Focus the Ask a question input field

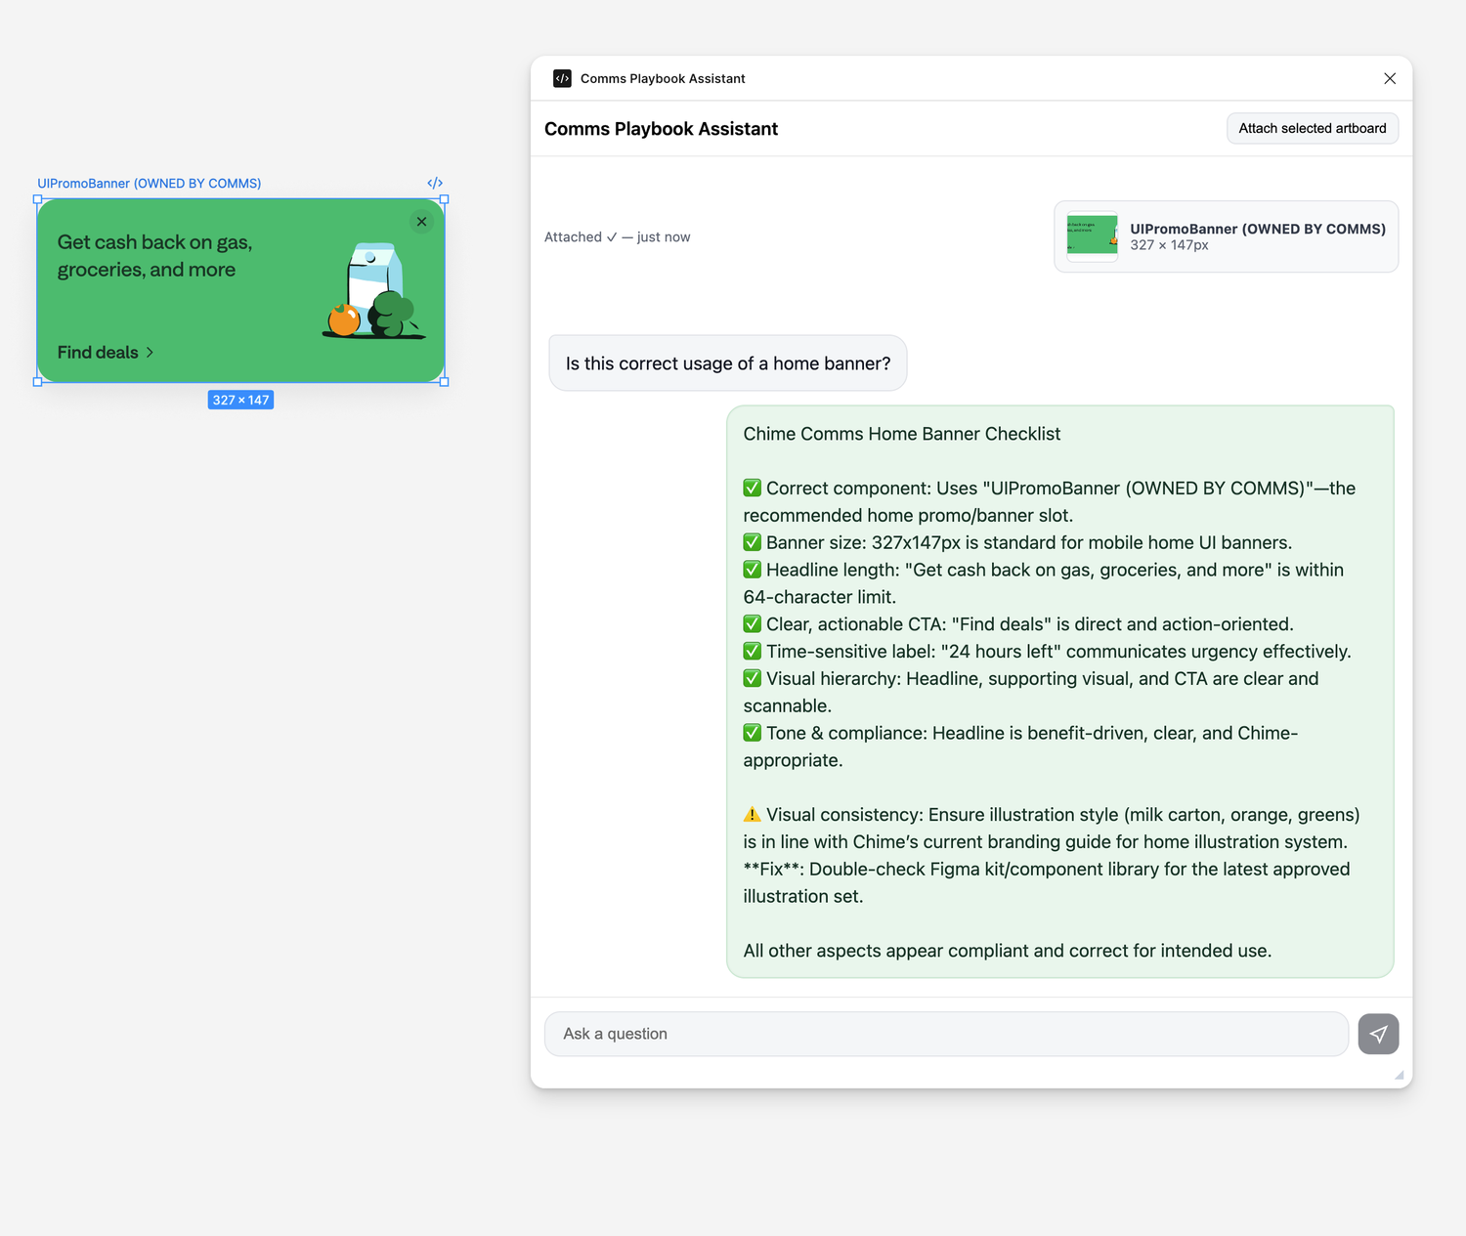point(945,1034)
